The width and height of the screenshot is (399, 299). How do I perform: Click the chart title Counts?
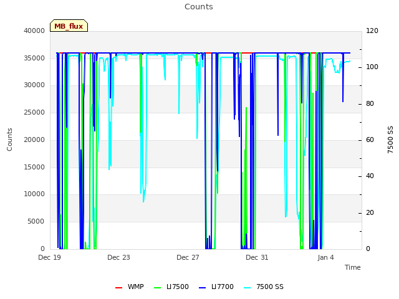[199, 7]
